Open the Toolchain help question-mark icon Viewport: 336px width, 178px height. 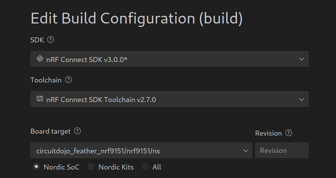[68, 80]
